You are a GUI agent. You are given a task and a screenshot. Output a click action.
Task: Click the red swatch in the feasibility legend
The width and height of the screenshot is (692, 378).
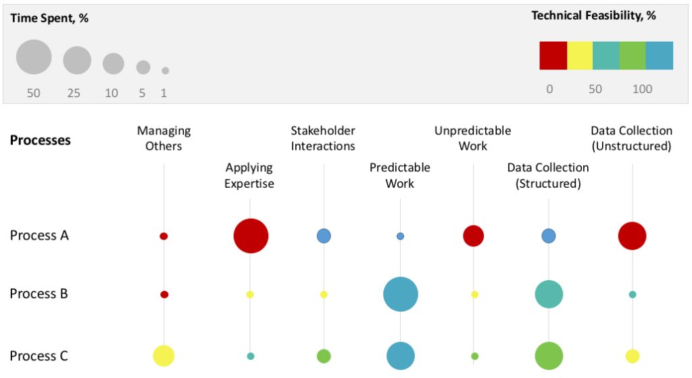coord(553,55)
